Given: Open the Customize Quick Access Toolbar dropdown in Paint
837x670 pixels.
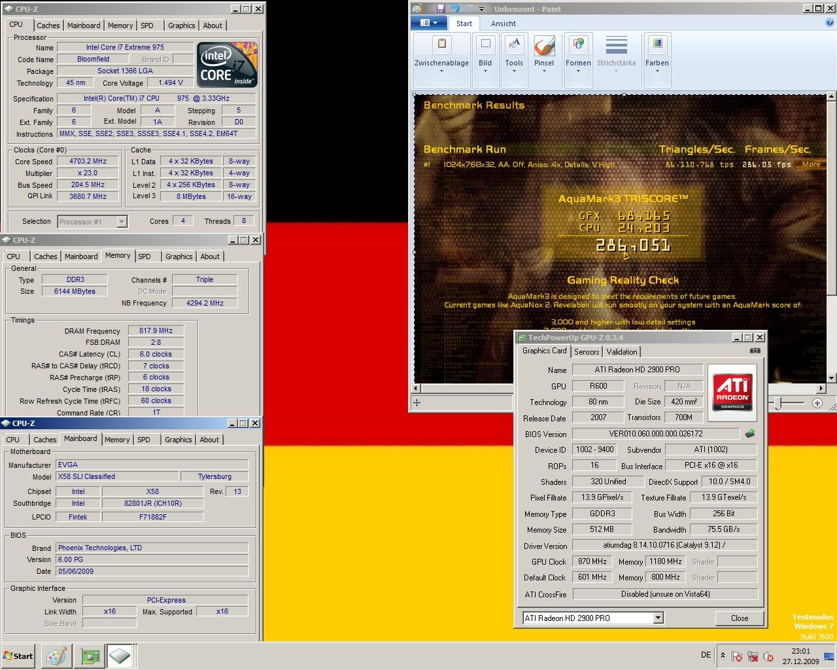Looking at the screenshot, I should click(x=482, y=9).
